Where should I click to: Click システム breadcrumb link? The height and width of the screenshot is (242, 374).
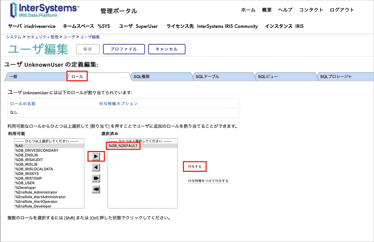pyautogui.click(x=14, y=37)
